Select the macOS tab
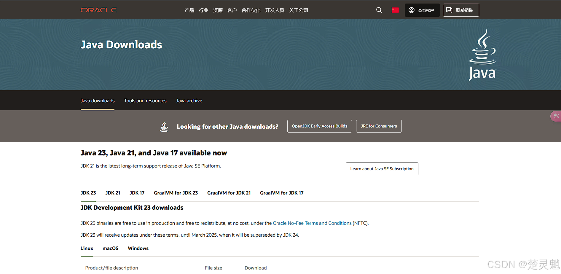This screenshot has width=561, height=274. 111,248
